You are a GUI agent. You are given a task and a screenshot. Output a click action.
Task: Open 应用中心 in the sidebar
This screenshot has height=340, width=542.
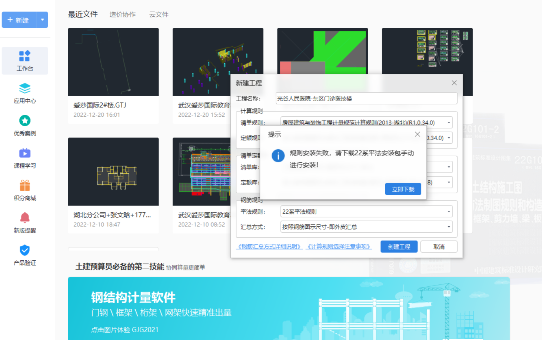click(25, 93)
